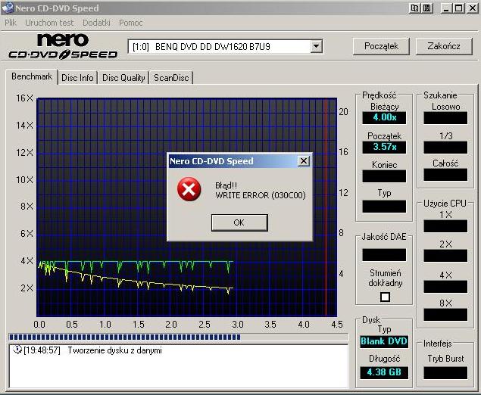
Task: Toggle the Strumień dokładny checkbox
Action: (385, 297)
